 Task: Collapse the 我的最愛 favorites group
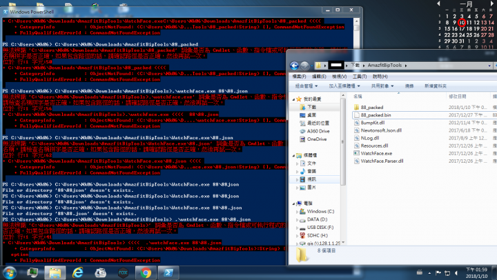293,99
